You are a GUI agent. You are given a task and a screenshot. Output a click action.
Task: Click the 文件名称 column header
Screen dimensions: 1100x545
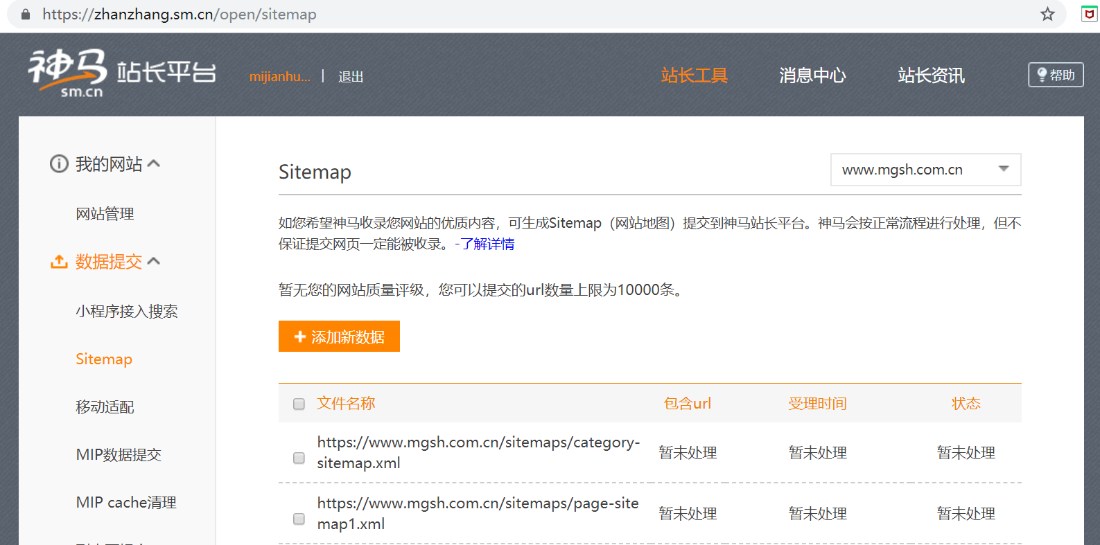pyautogui.click(x=346, y=403)
